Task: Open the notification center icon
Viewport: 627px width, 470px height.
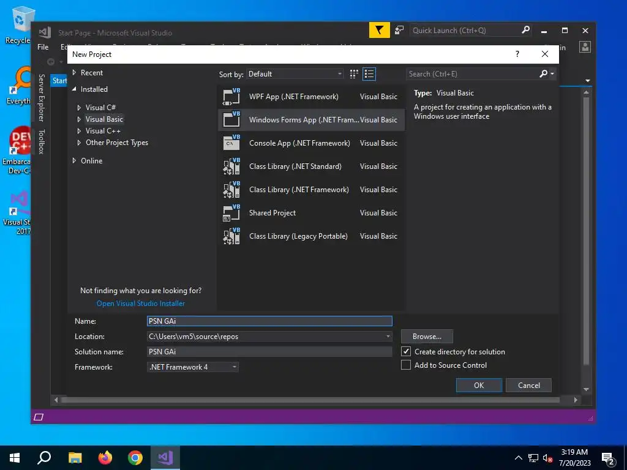Action: [x=608, y=458]
